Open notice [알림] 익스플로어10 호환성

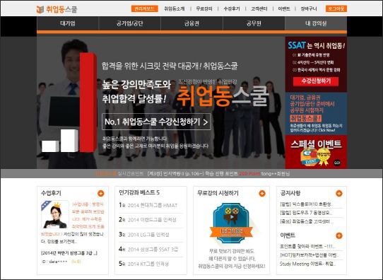pos(307,204)
